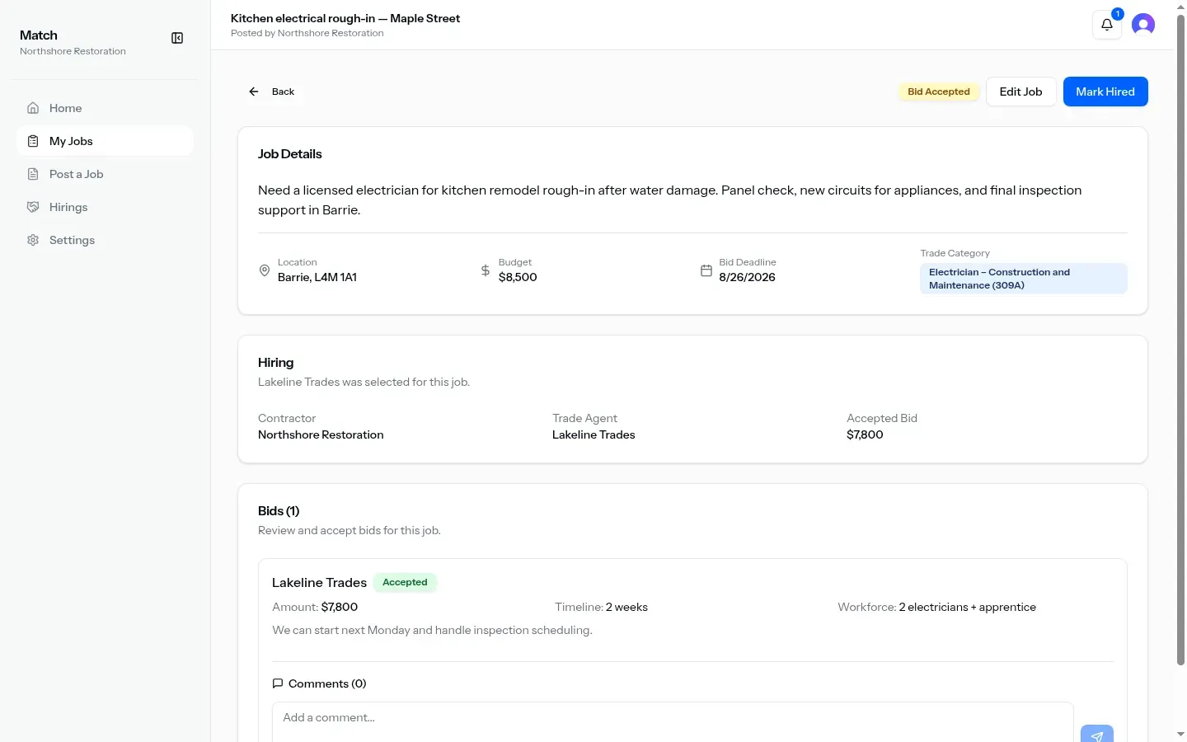Click the Accepted badge on Lakeline bid

click(405, 582)
